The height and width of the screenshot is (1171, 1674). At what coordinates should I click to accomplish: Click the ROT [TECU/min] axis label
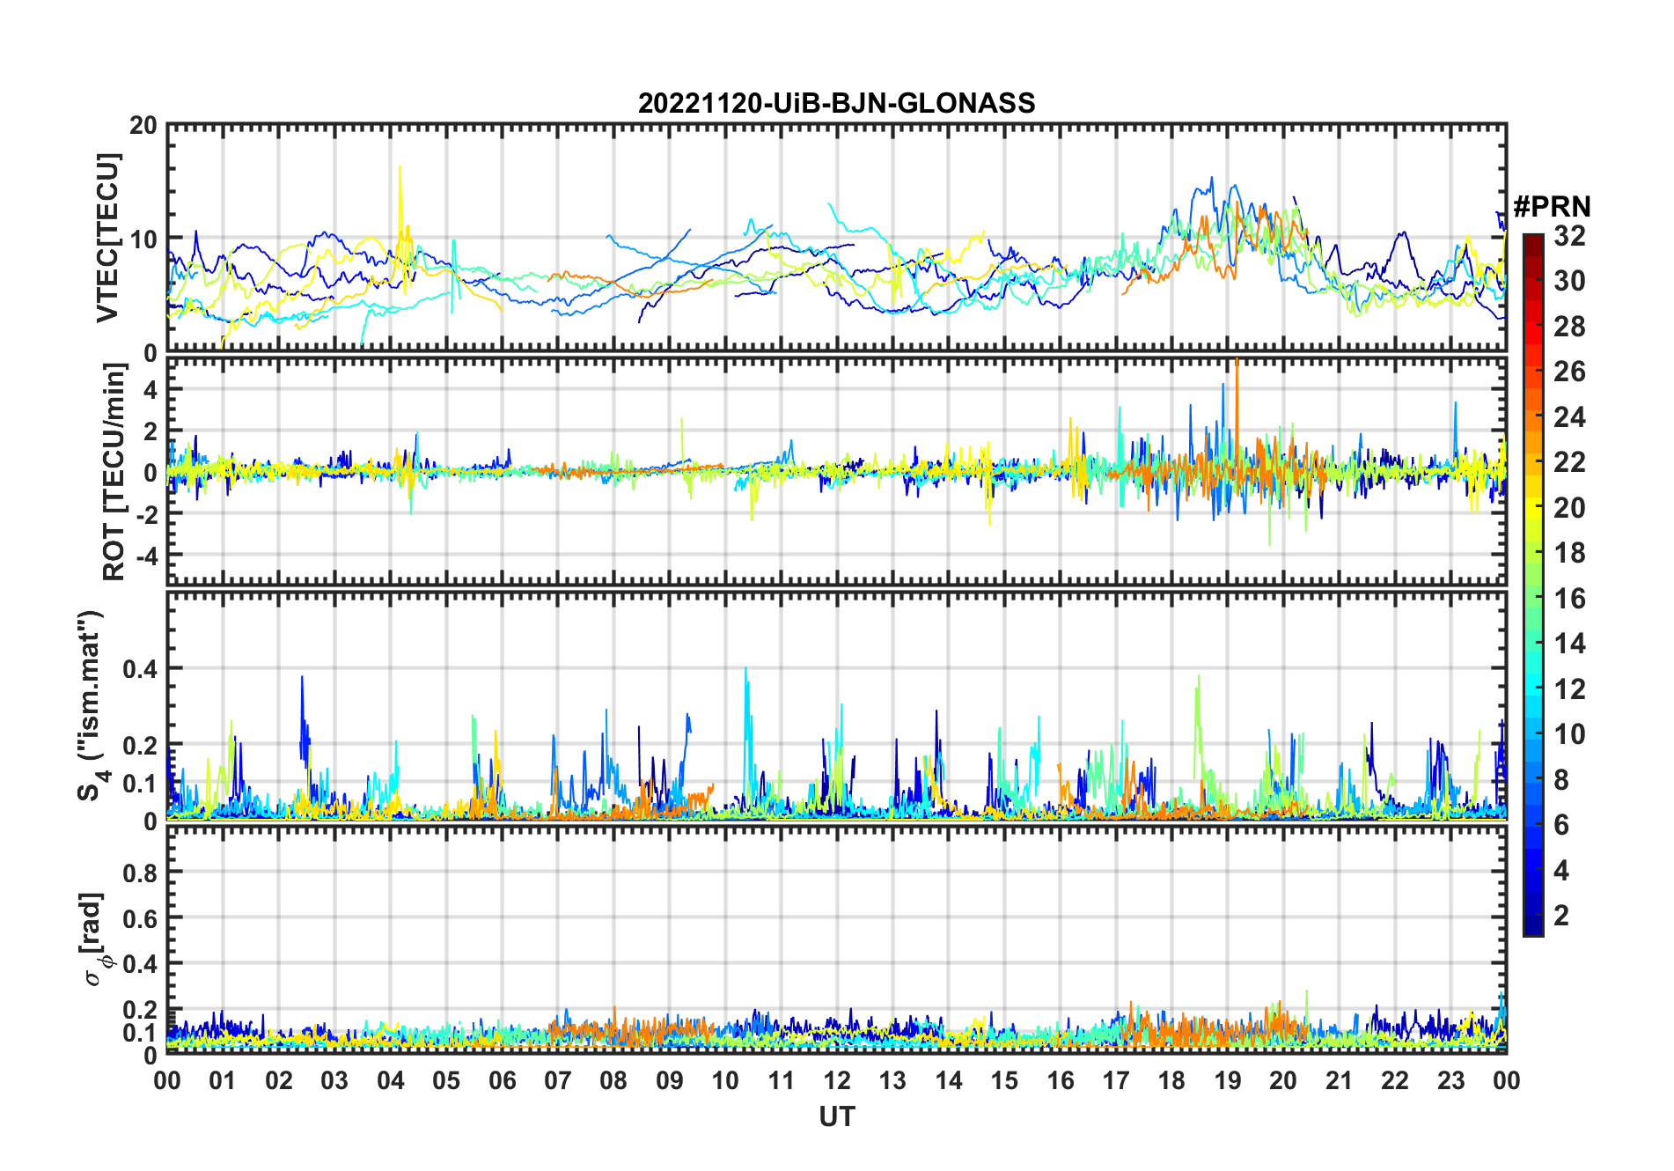(x=114, y=471)
